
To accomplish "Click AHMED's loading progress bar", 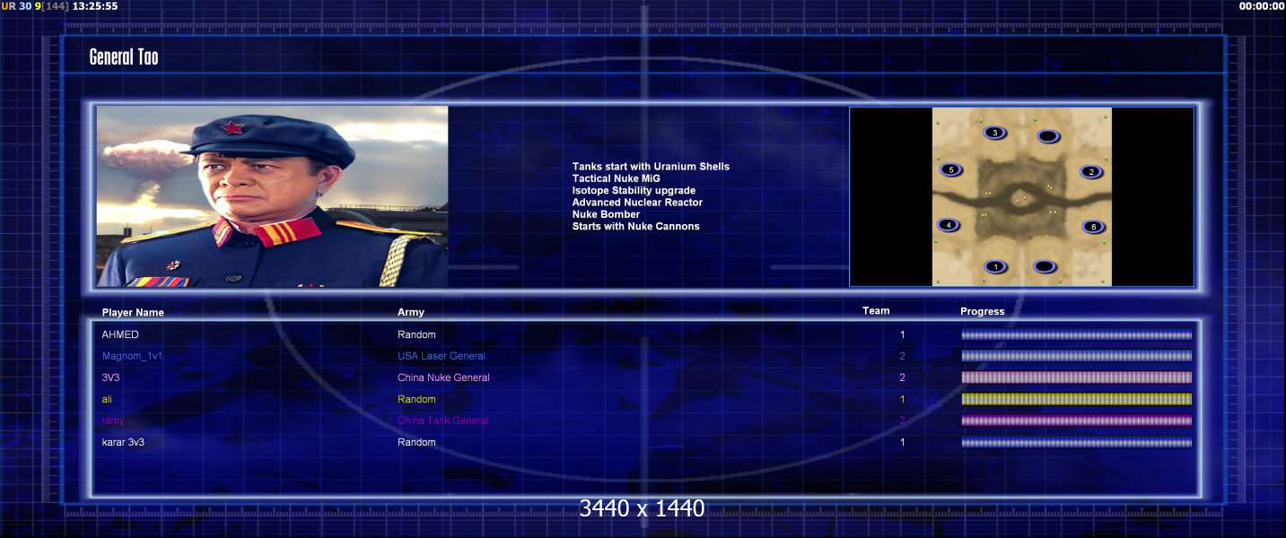I will 1076,335.
